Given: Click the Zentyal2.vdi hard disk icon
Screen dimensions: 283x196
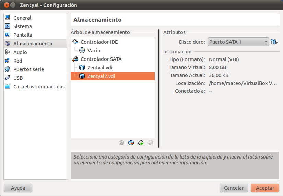Looking at the screenshot, I should pos(82,76).
